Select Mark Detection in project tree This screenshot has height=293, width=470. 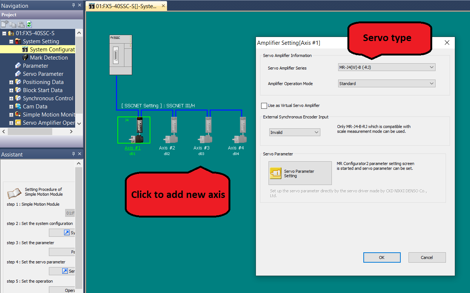(x=49, y=58)
